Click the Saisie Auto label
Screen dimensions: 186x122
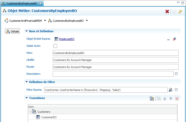(33, 46)
